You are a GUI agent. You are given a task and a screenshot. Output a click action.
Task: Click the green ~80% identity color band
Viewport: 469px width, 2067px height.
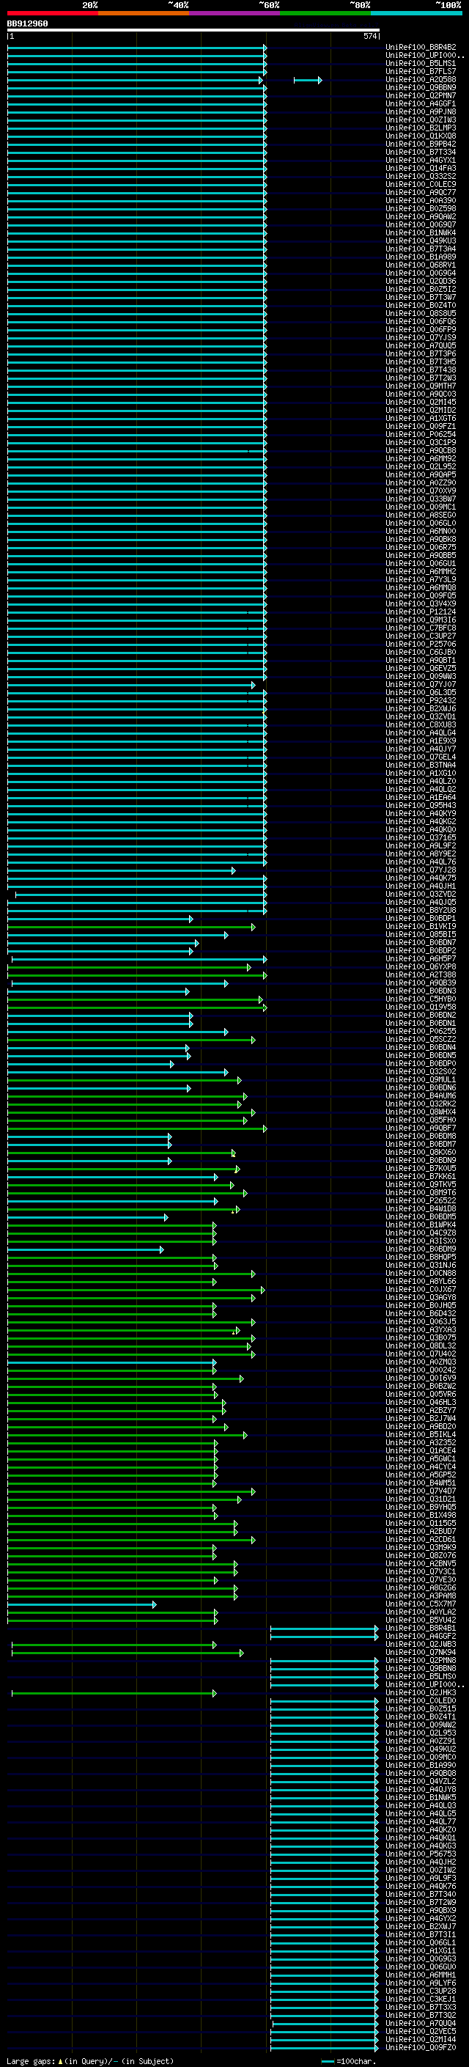[325, 13]
